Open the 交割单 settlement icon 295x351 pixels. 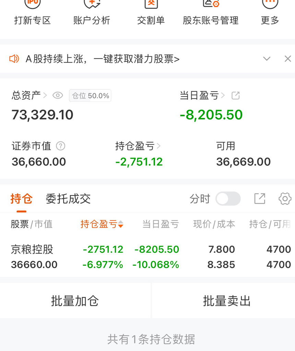point(151,4)
